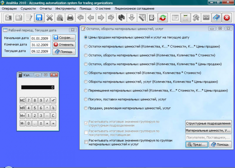Open the О системе menu
Image resolution: width=235 pixels, height=168 pixels.
click(103, 9)
